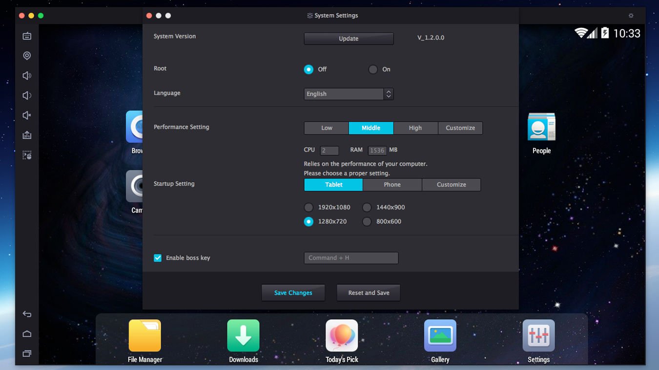Open the Camera app icon
This screenshot has width=659, height=370.
134,186
